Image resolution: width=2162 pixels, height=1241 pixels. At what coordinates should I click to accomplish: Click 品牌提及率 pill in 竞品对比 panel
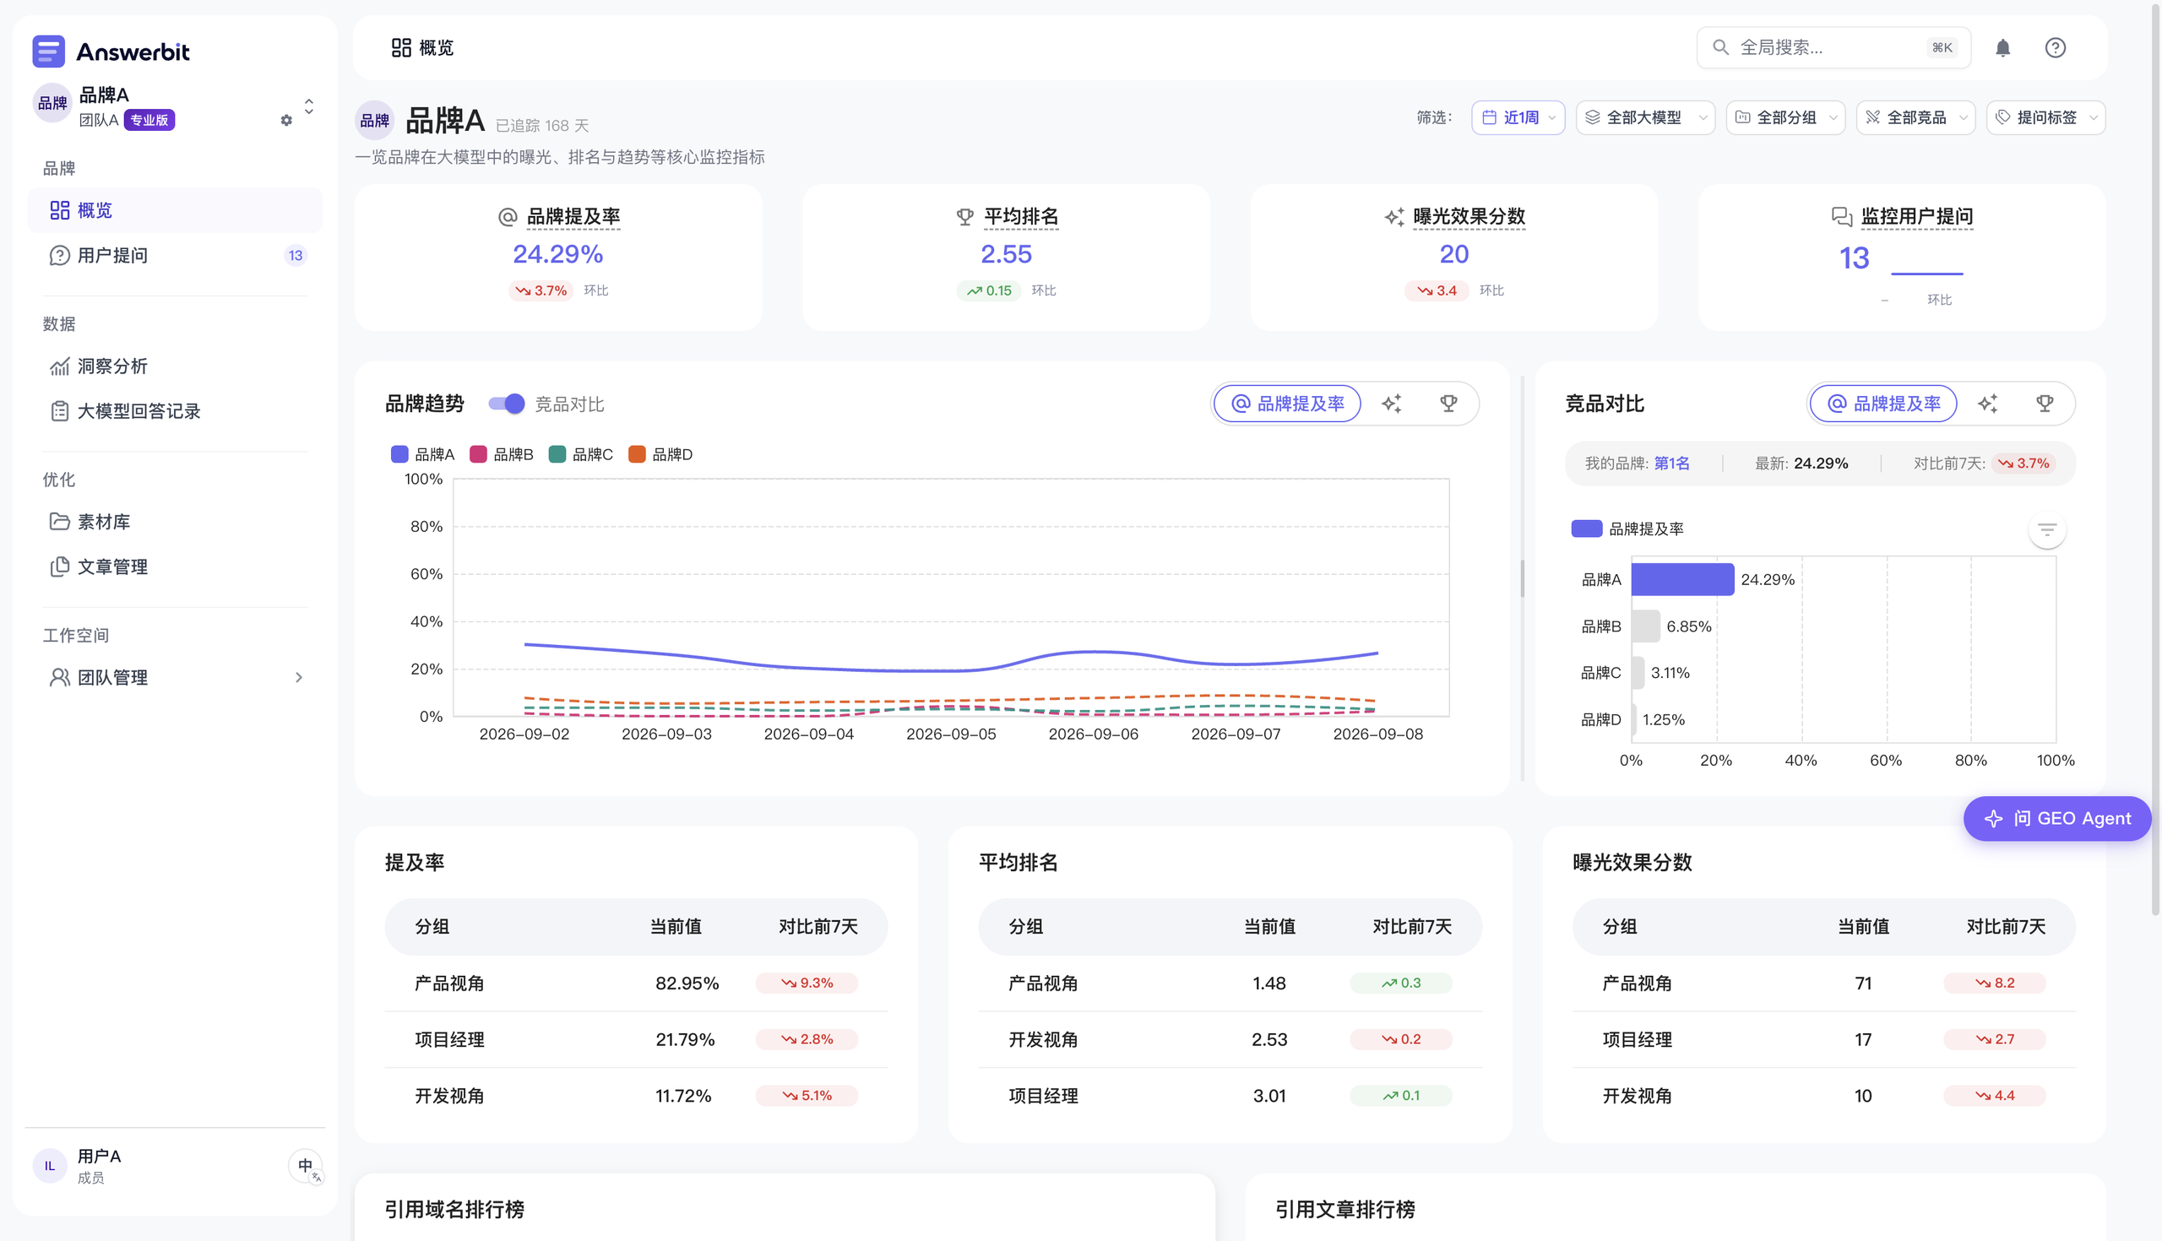coord(1882,404)
